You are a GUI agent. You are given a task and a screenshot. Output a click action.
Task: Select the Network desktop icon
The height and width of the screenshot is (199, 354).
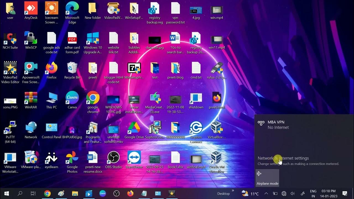tap(31, 130)
